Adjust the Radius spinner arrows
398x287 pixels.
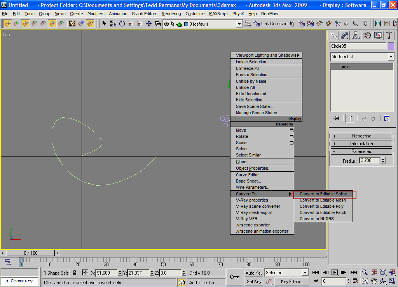(383, 160)
